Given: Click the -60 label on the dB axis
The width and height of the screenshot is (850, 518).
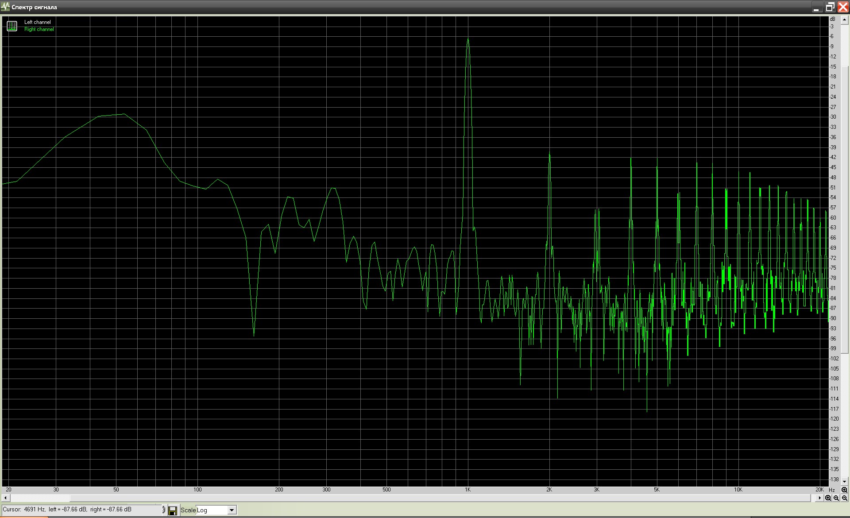Looking at the screenshot, I should click(x=833, y=218).
